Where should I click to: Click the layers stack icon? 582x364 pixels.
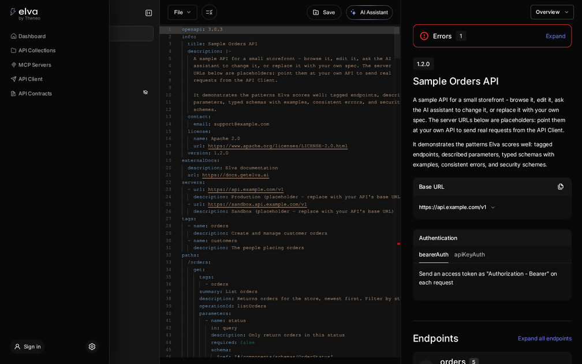(145, 92)
